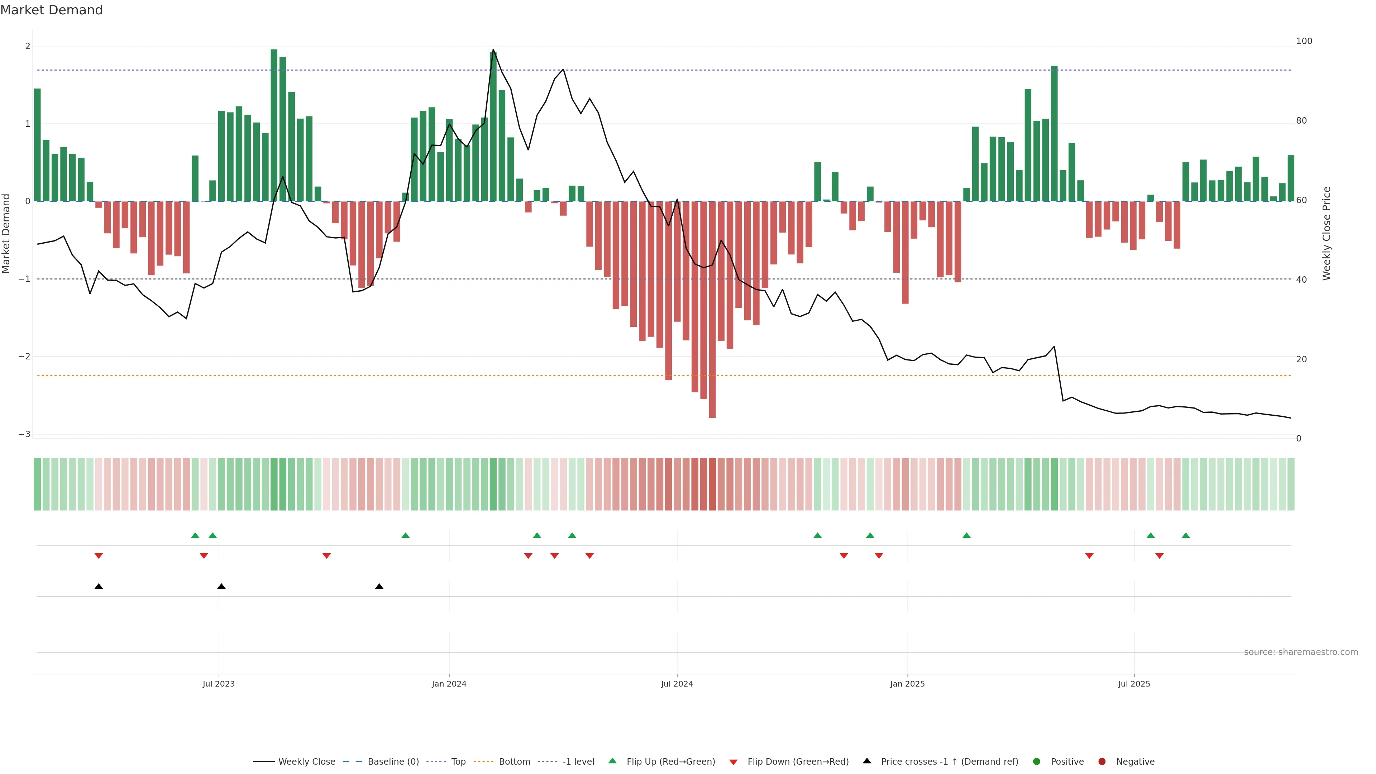Click the black triangle icon in legend
Viewport: 1376px width, 774px height.
pos(867,761)
